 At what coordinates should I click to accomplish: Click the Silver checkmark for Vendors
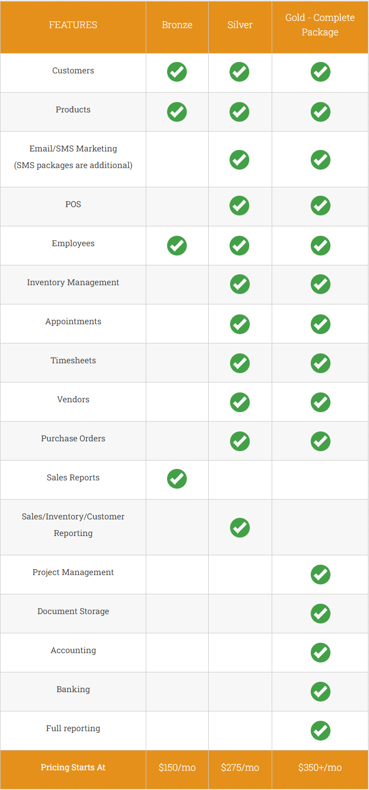(x=239, y=402)
